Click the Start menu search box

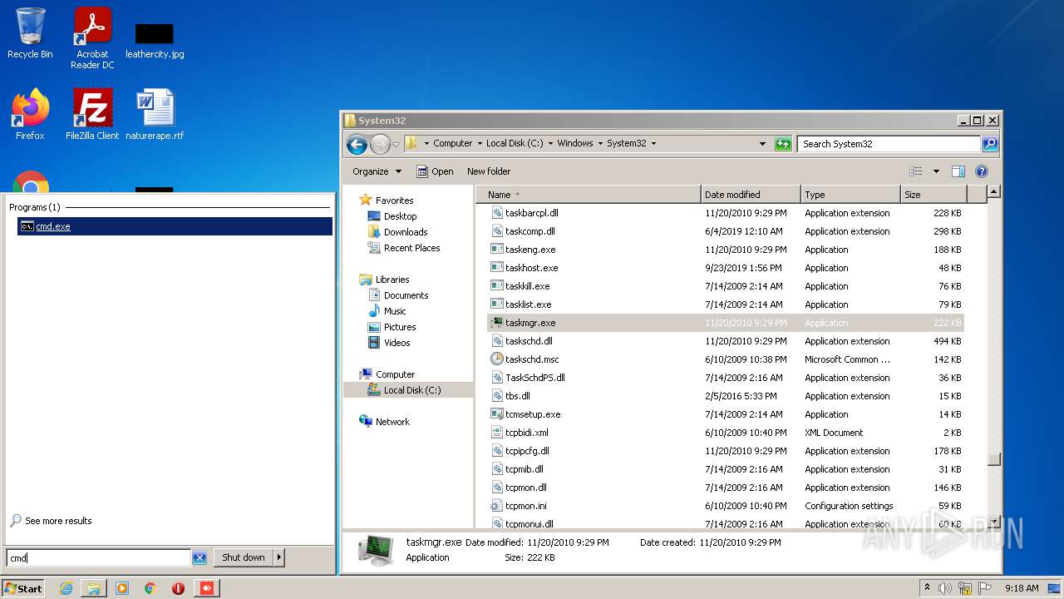99,558
